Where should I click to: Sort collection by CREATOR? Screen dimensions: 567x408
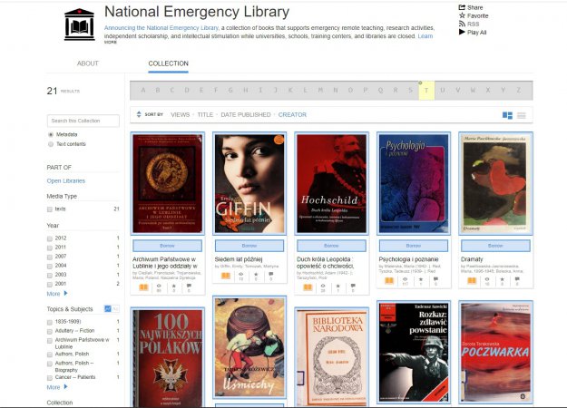click(x=292, y=114)
